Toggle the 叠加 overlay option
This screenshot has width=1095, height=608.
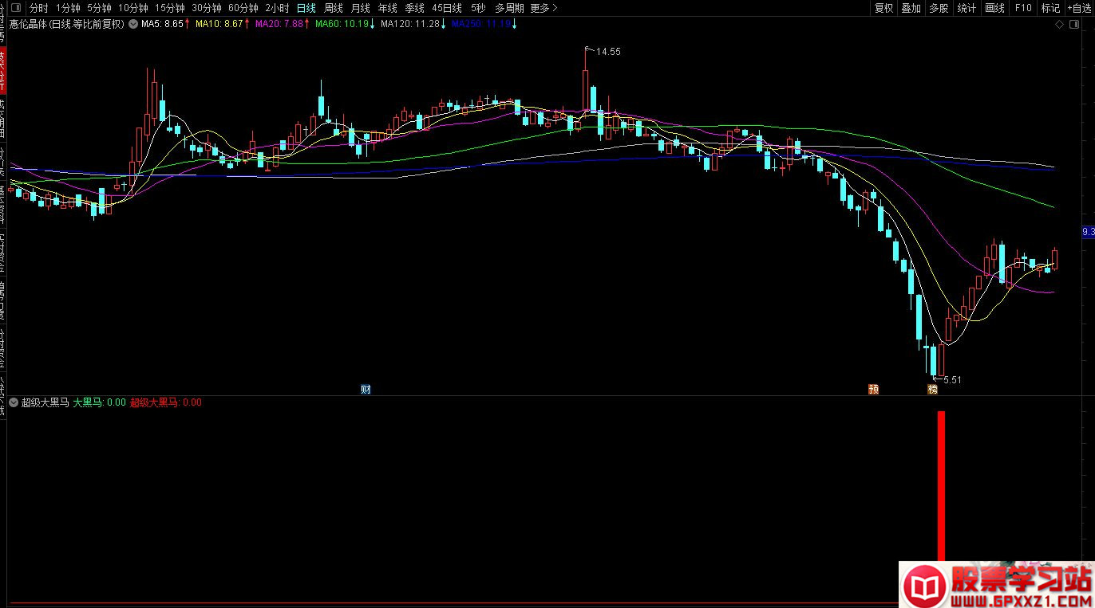tap(911, 8)
